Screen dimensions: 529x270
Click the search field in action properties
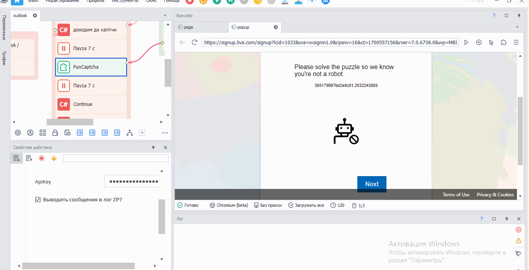[x=116, y=158]
